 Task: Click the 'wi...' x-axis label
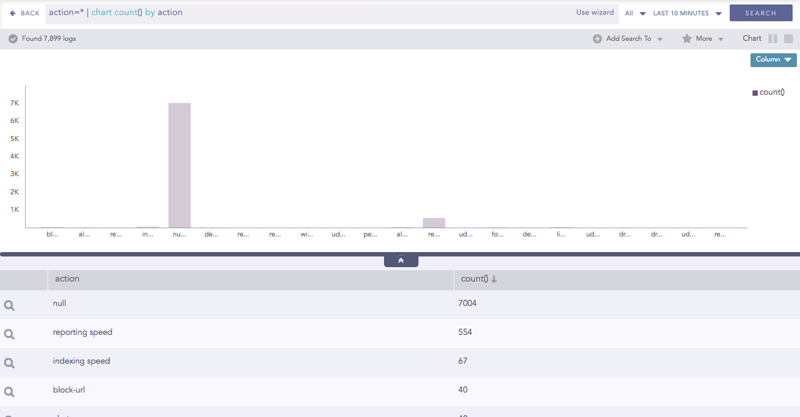pos(307,235)
